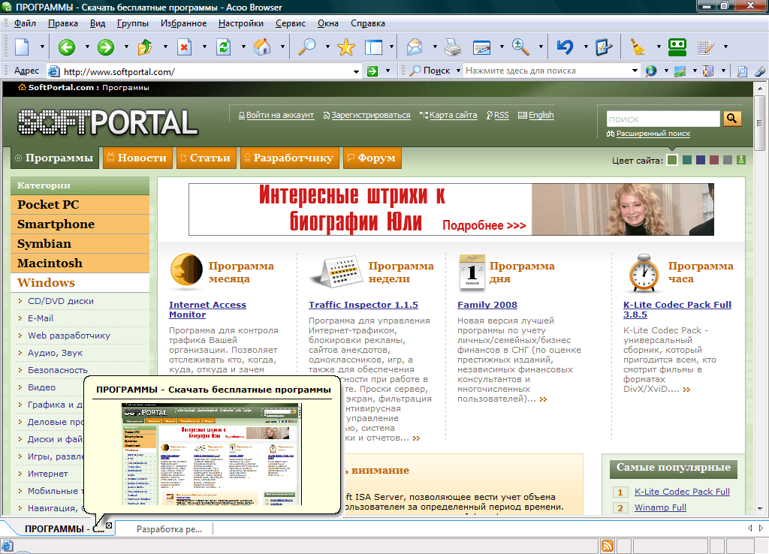769x554 pixels.
Task: Open the Новости site tab
Action: (138, 158)
